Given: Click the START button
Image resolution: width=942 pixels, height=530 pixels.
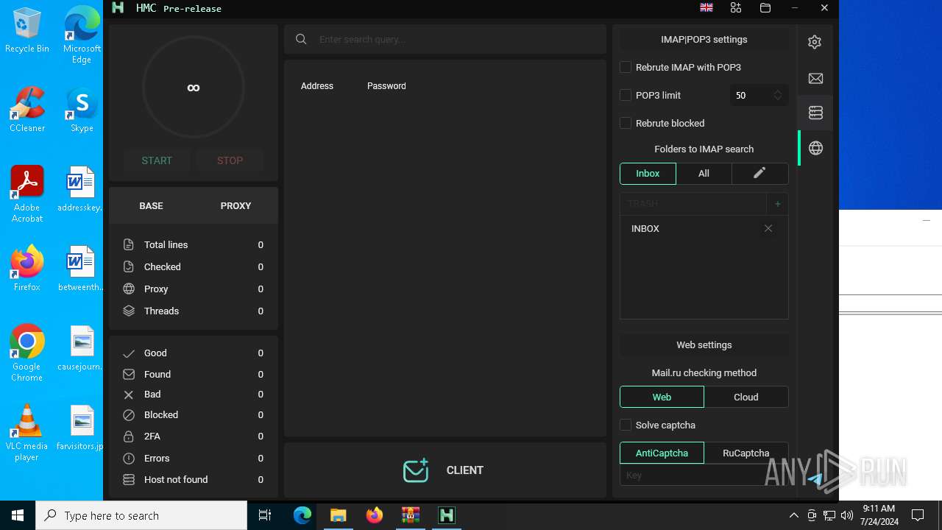Looking at the screenshot, I should tap(157, 160).
